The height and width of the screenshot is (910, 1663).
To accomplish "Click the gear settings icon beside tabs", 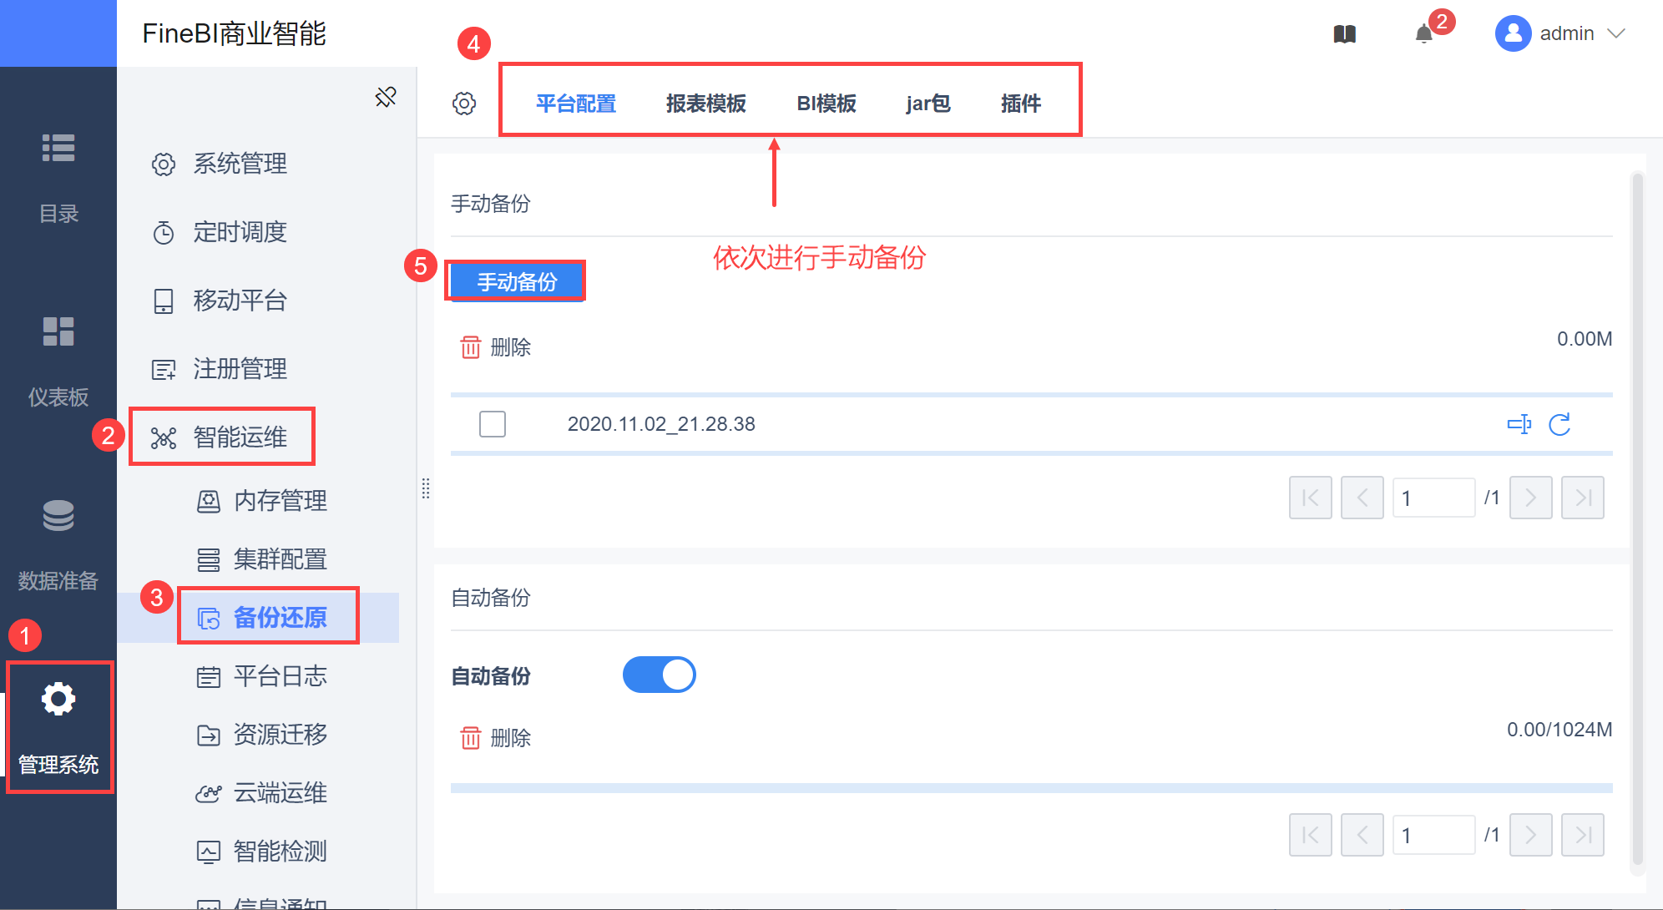I will [x=464, y=104].
